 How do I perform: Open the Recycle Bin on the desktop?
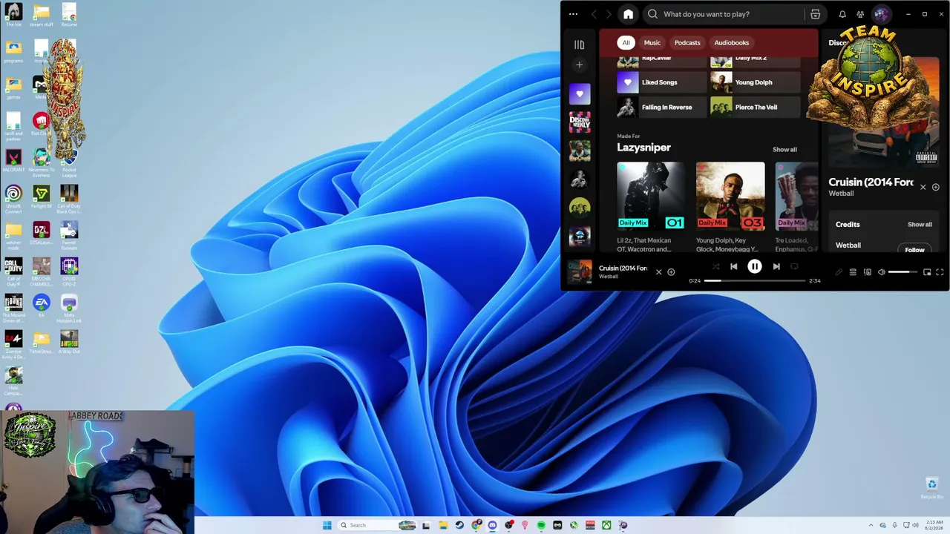pos(932,488)
